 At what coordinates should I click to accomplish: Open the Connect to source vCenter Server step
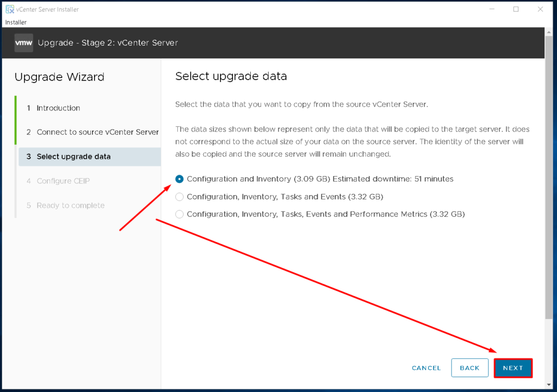coord(97,132)
